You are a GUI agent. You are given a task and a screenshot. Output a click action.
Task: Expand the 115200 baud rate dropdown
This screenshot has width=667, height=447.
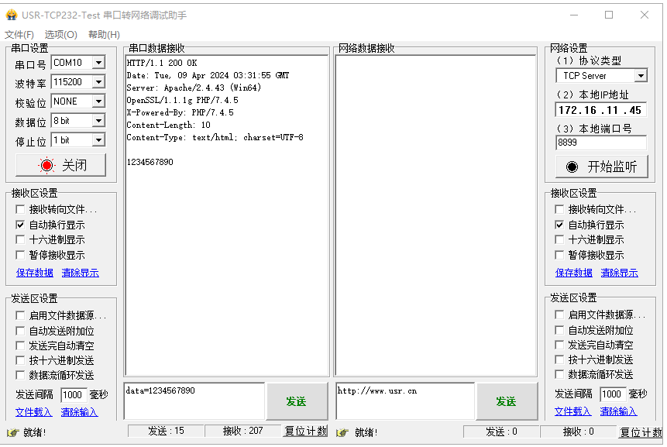(98, 81)
